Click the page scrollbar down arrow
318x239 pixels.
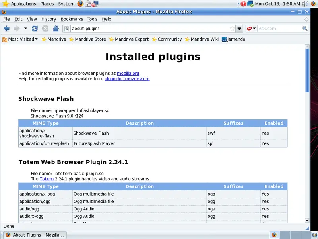[x=307, y=221]
